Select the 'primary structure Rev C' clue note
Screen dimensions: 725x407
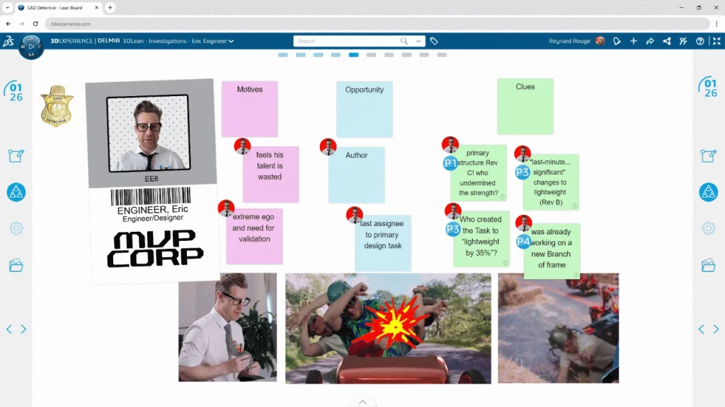pos(479,173)
